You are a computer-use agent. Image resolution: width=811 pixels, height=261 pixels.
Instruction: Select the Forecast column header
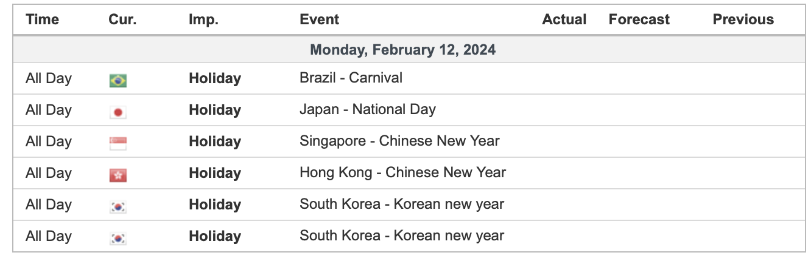pos(639,19)
